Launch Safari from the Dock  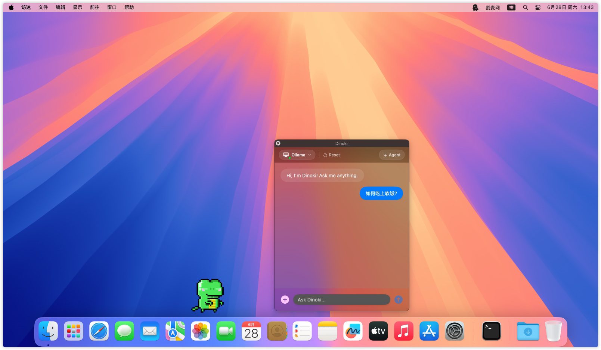pyautogui.click(x=99, y=331)
